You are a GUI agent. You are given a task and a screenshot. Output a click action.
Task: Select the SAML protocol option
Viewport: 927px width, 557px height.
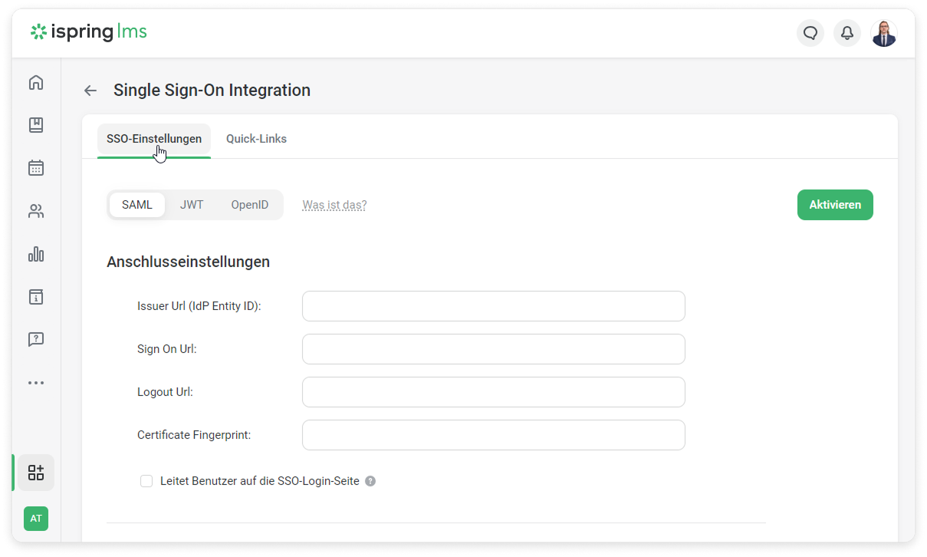coord(137,205)
